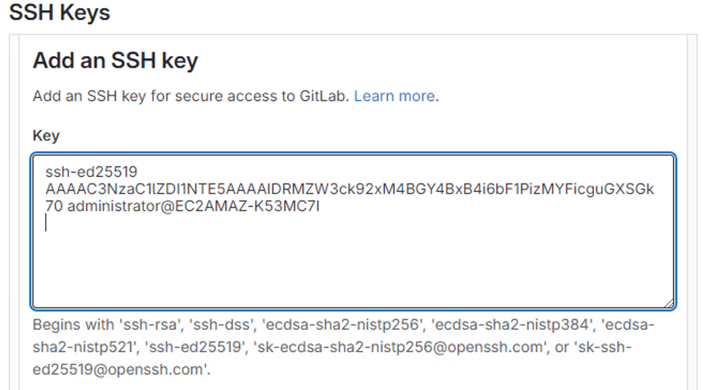Image resolution: width=703 pixels, height=390 pixels.
Task: Click the SSH Keys page heading
Action: [x=59, y=12]
